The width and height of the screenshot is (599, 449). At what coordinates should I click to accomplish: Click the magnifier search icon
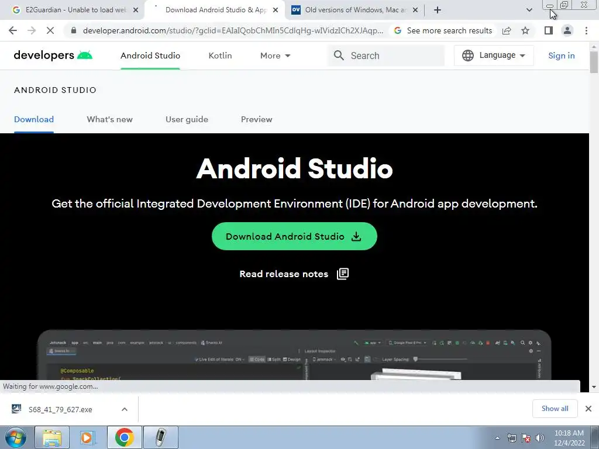point(339,56)
